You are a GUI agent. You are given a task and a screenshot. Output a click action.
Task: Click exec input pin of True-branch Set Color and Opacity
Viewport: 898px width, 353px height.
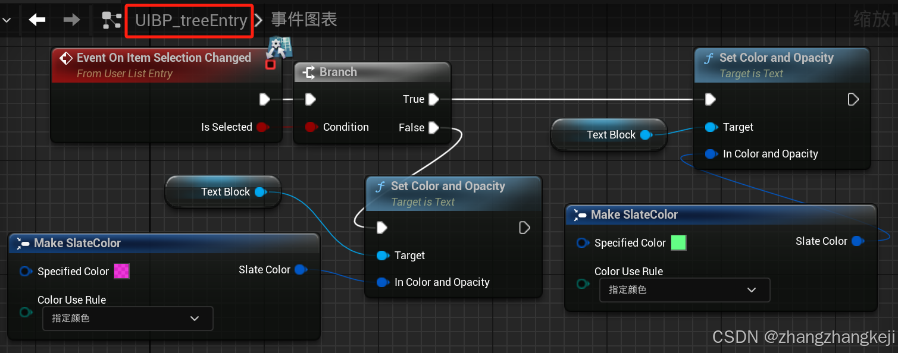(x=710, y=99)
